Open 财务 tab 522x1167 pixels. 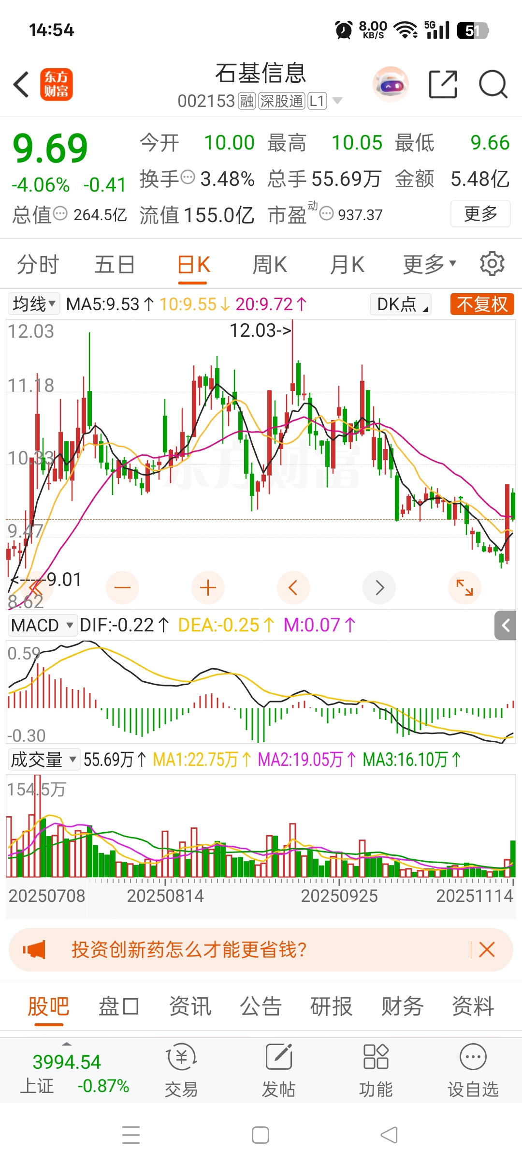pos(402,1006)
